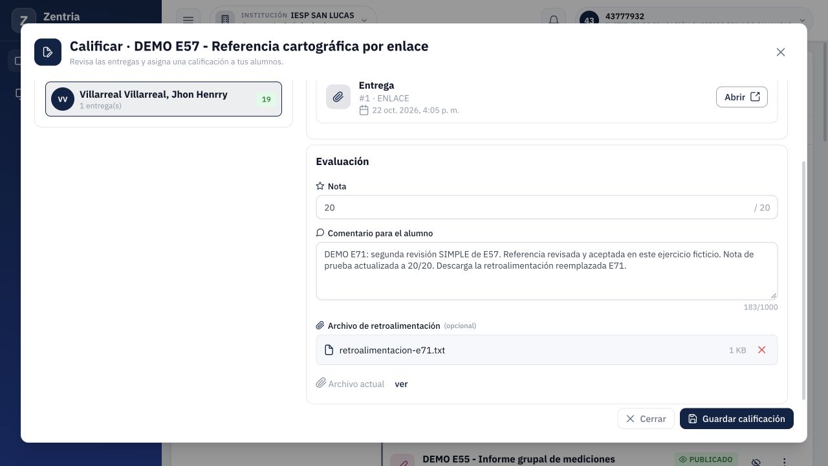
Task: Click the file icon of retroalimentacion-e71.txt
Action: point(329,350)
